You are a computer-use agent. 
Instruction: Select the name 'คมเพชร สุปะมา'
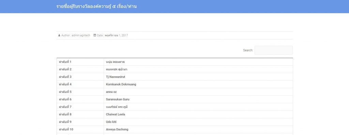[117, 69]
